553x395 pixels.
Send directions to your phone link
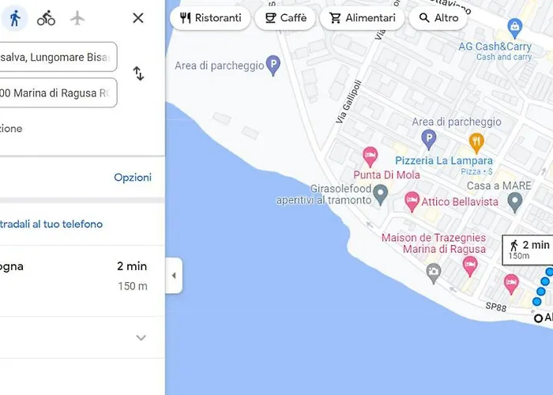tap(51, 224)
